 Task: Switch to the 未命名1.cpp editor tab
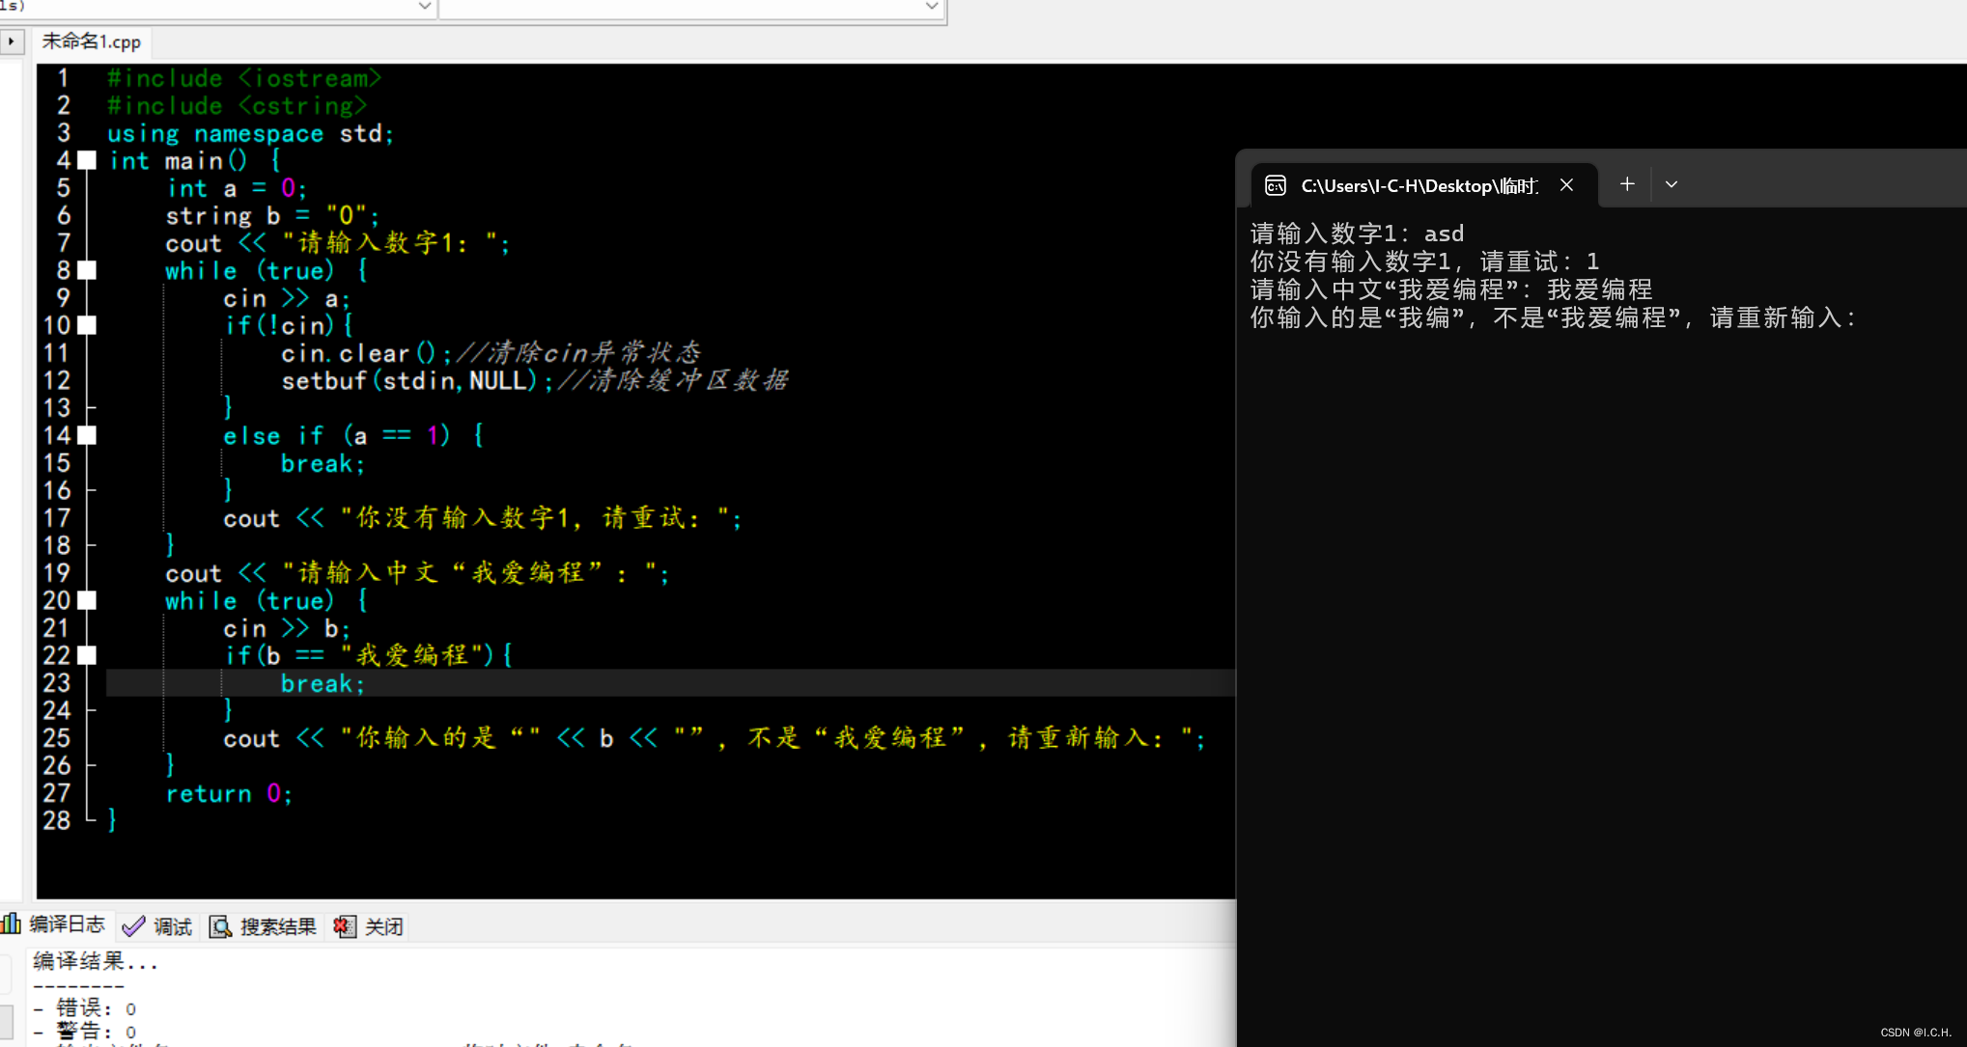pyautogui.click(x=91, y=41)
